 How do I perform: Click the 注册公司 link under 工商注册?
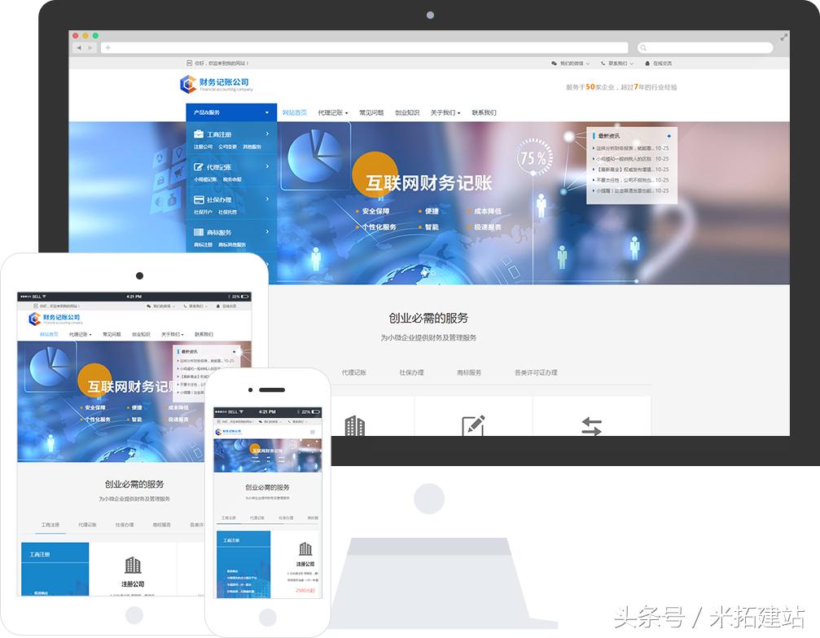click(203, 147)
